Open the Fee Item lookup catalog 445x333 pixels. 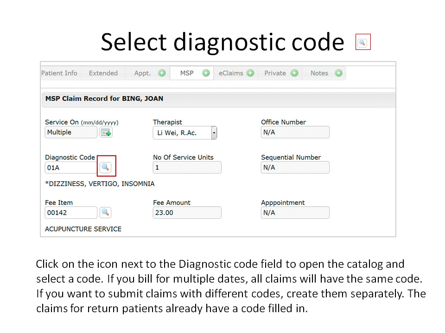pyautogui.click(x=106, y=213)
